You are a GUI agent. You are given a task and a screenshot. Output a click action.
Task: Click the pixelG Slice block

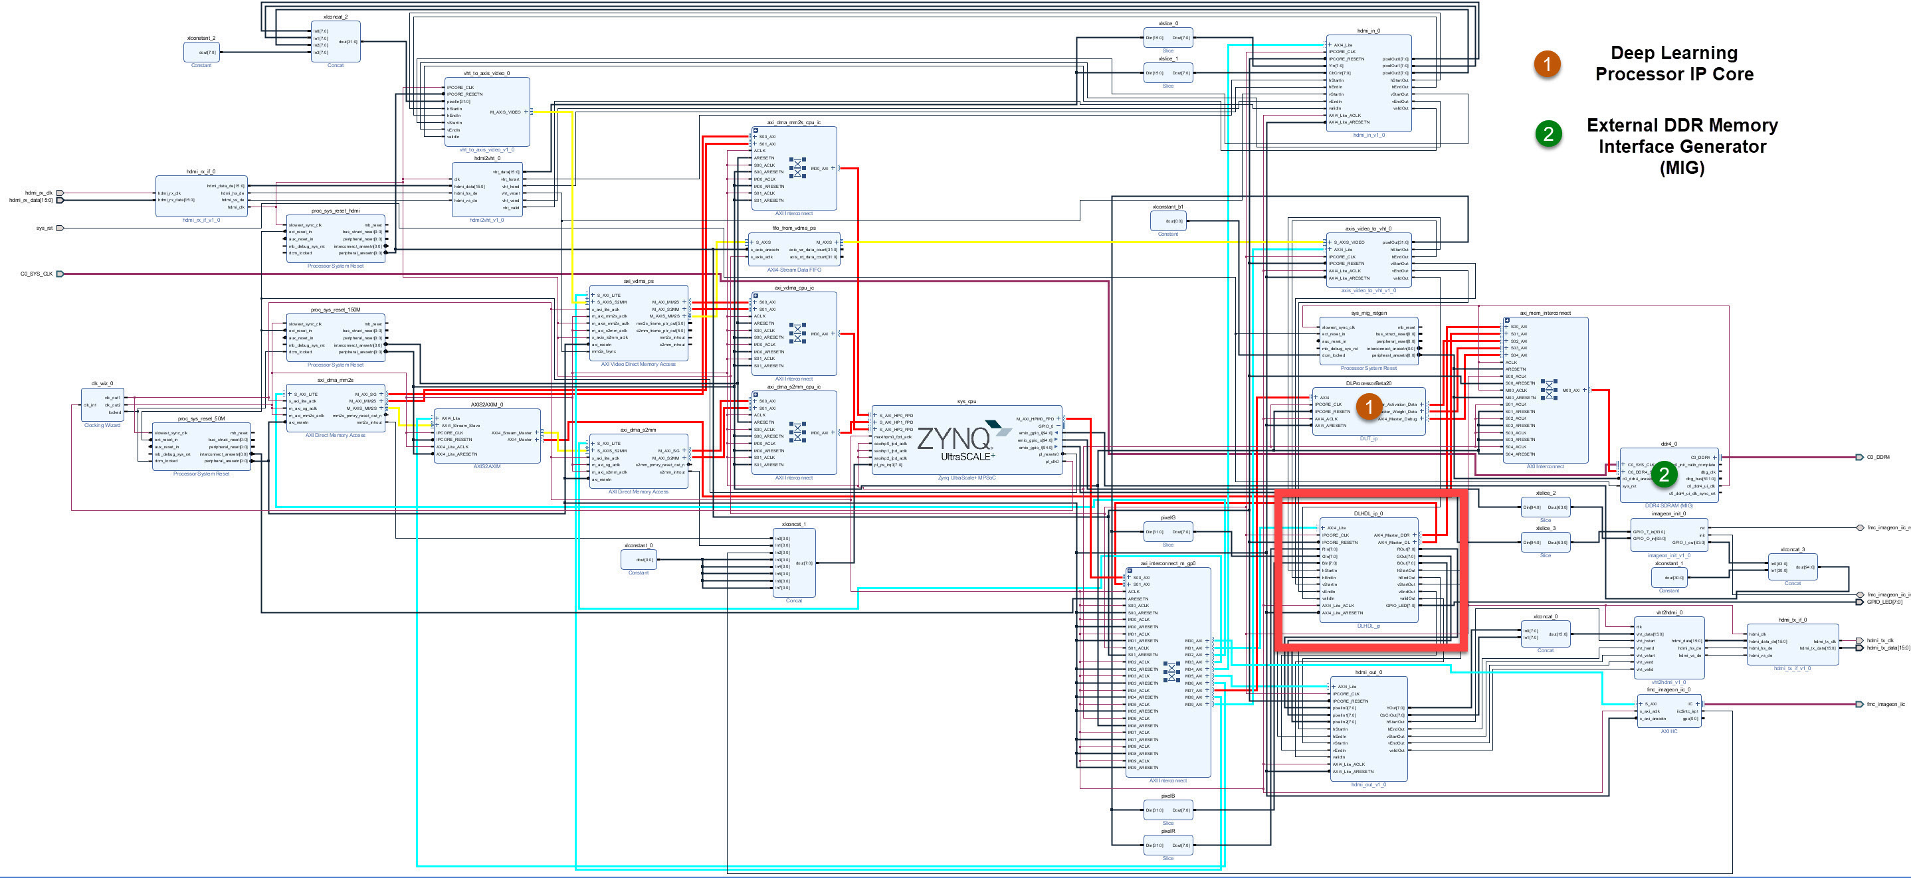point(1167,531)
